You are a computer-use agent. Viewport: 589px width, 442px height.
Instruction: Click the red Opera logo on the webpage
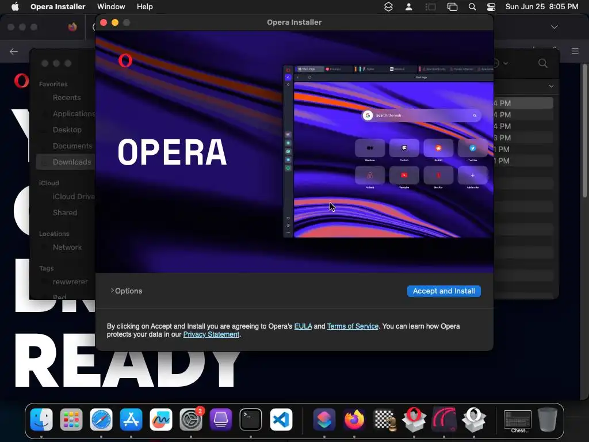(21, 81)
